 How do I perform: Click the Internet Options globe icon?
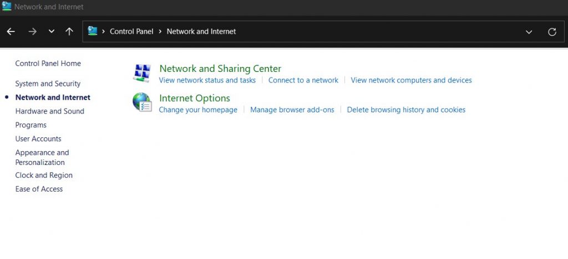point(143,102)
